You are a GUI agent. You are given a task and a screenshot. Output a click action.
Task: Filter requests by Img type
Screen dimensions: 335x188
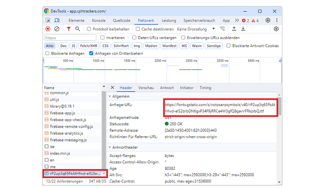[136, 45]
